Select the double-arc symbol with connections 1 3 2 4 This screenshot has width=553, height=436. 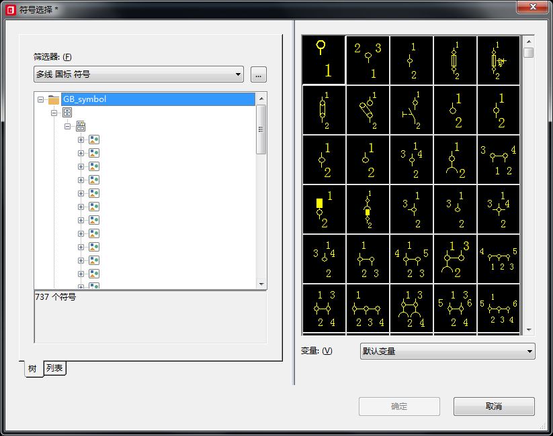pyautogui.click(x=411, y=309)
